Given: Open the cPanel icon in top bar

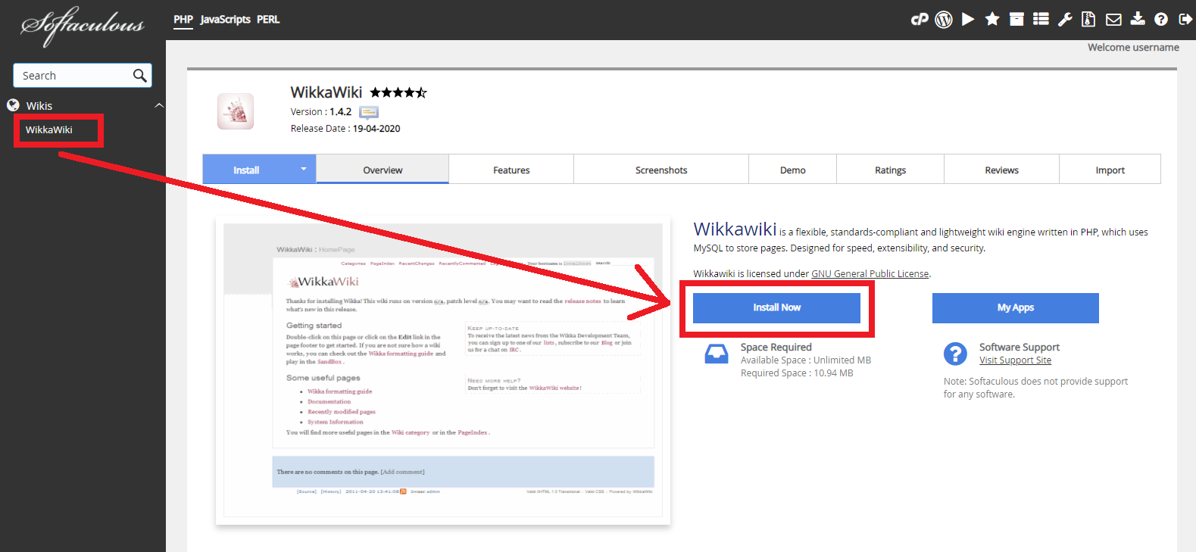Looking at the screenshot, I should pyautogui.click(x=920, y=20).
